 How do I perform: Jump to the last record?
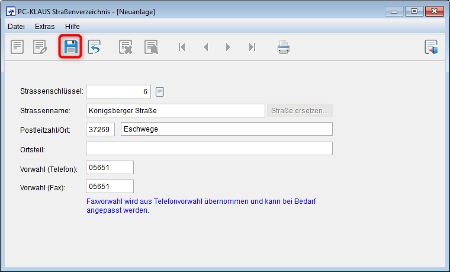click(x=252, y=47)
